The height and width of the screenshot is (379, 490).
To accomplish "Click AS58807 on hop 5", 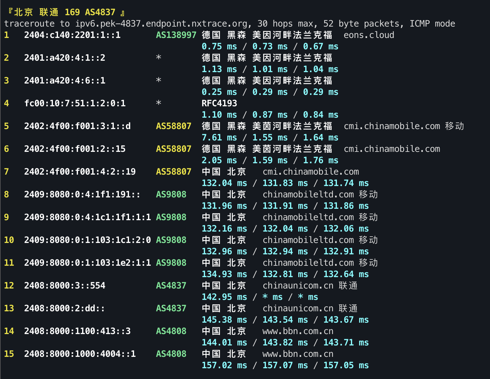I will (173, 126).
